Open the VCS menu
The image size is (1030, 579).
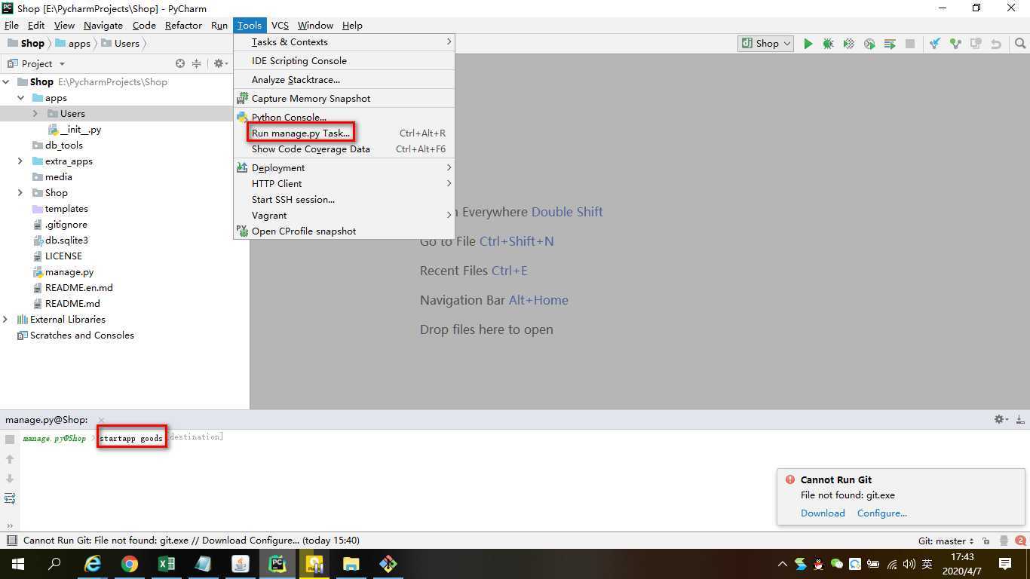[280, 25]
